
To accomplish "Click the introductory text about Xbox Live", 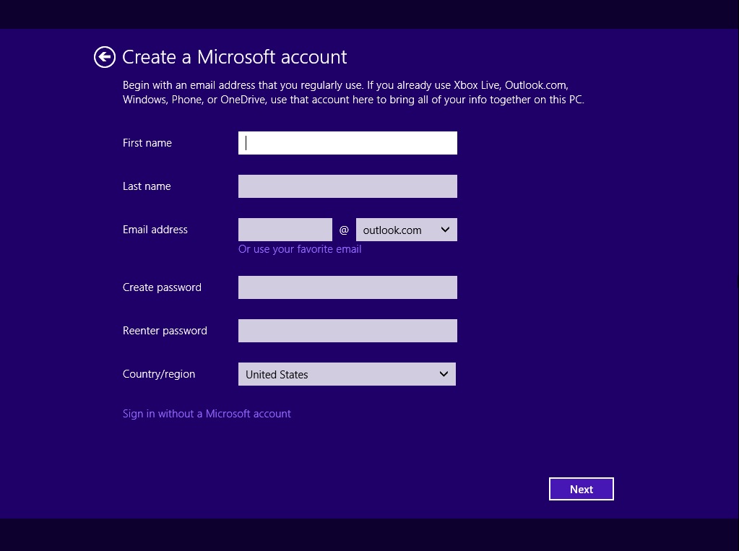I will tap(353, 92).
